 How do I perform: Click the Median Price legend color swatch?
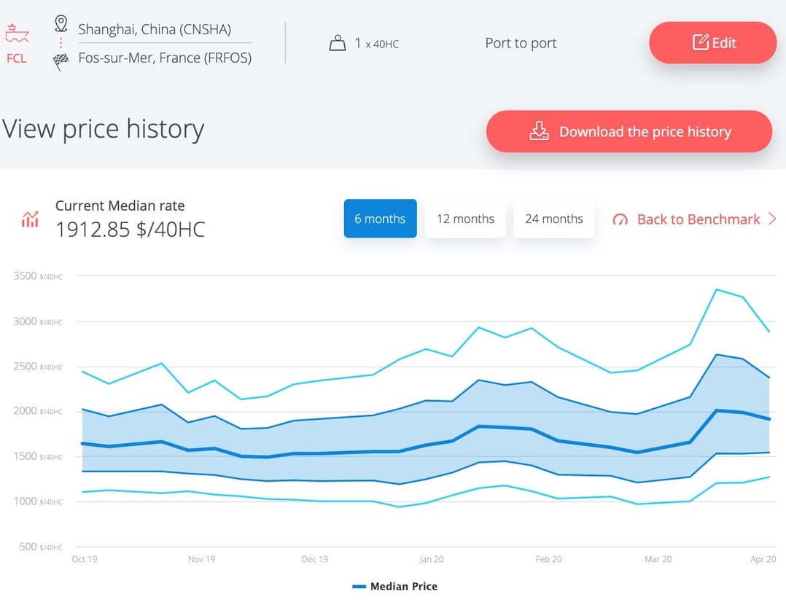click(x=358, y=586)
